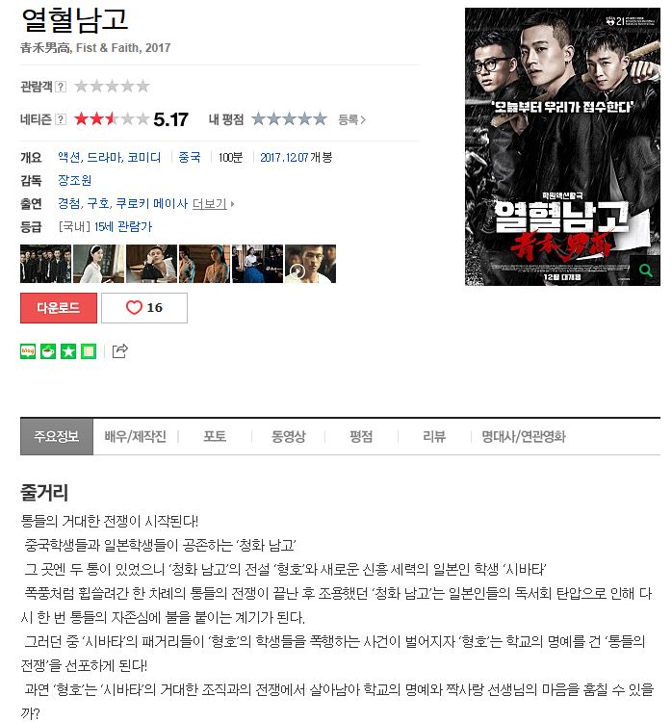Play the video thumbnail still

pyautogui.click(x=310, y=264)
